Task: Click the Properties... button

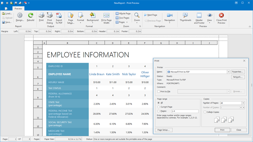Action: [x=238, y=72]
